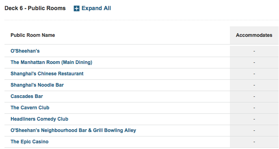Screen dimensions: 279x149
Task: Click Accommodates dash for Headliners Comedy Club
Action: point(254,119)
